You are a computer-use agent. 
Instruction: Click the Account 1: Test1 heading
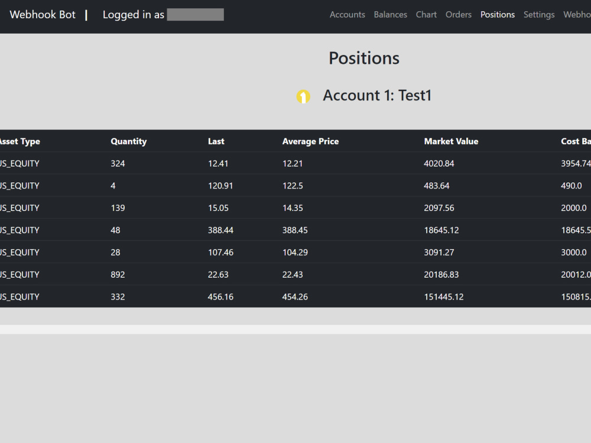coord(377,95)
